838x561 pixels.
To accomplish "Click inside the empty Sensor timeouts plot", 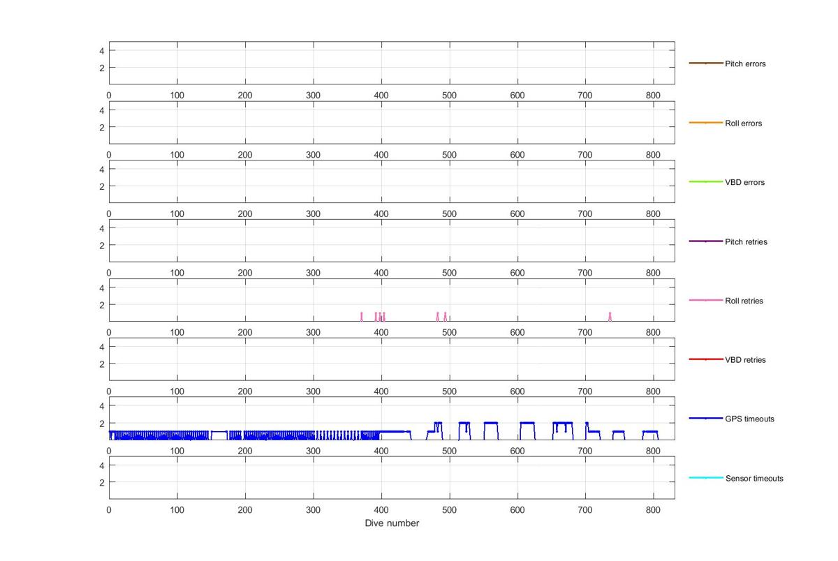I will (x=392, y=477).
